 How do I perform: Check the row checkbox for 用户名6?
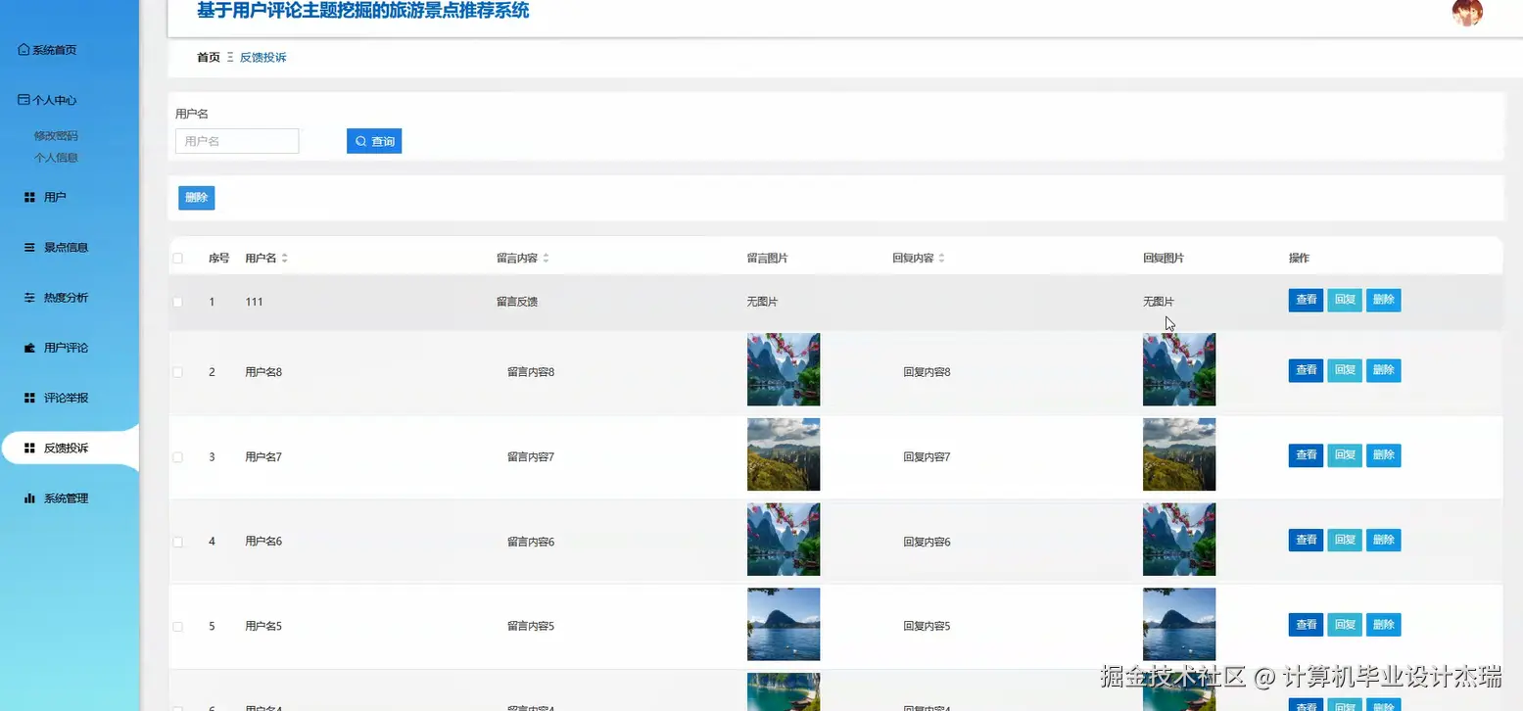[178, 542]
